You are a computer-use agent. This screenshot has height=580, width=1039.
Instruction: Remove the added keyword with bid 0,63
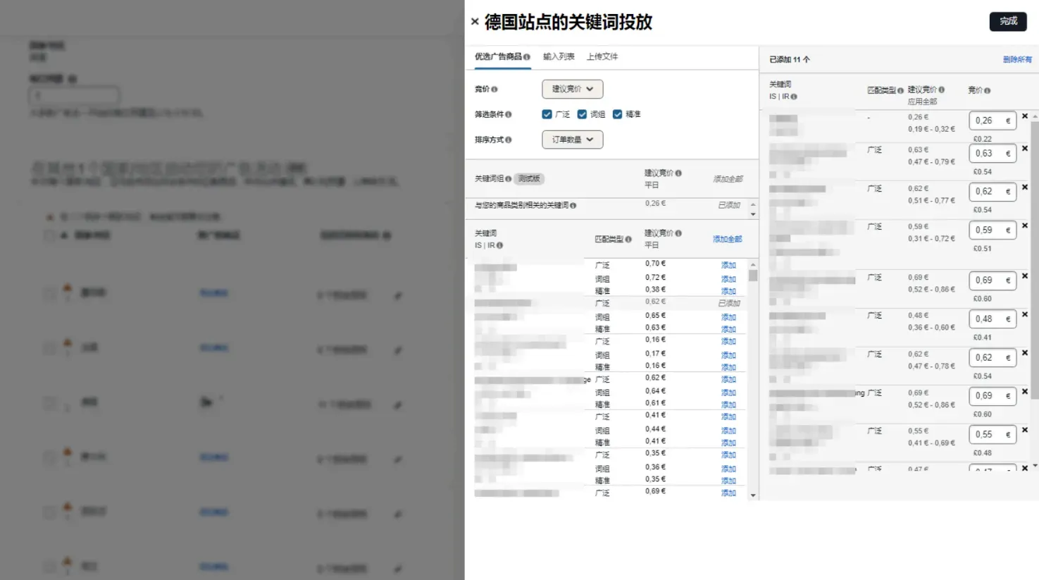(x=1025, y=149)
